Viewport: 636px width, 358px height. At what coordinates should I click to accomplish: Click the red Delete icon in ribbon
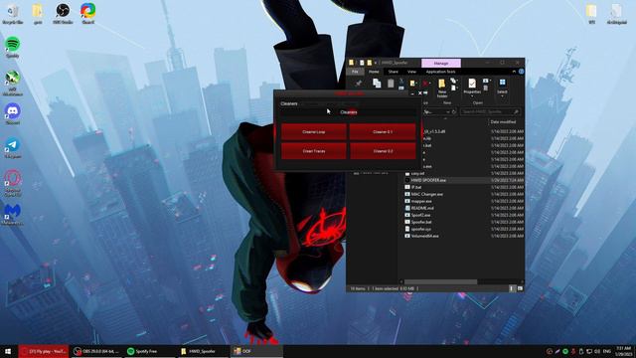tap(424, 84)
